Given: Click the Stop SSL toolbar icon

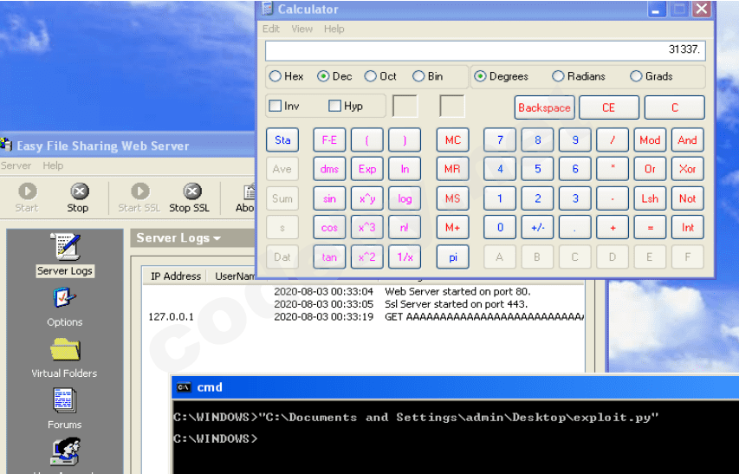Looking at the screenshot, I should (x=191, y=192).
